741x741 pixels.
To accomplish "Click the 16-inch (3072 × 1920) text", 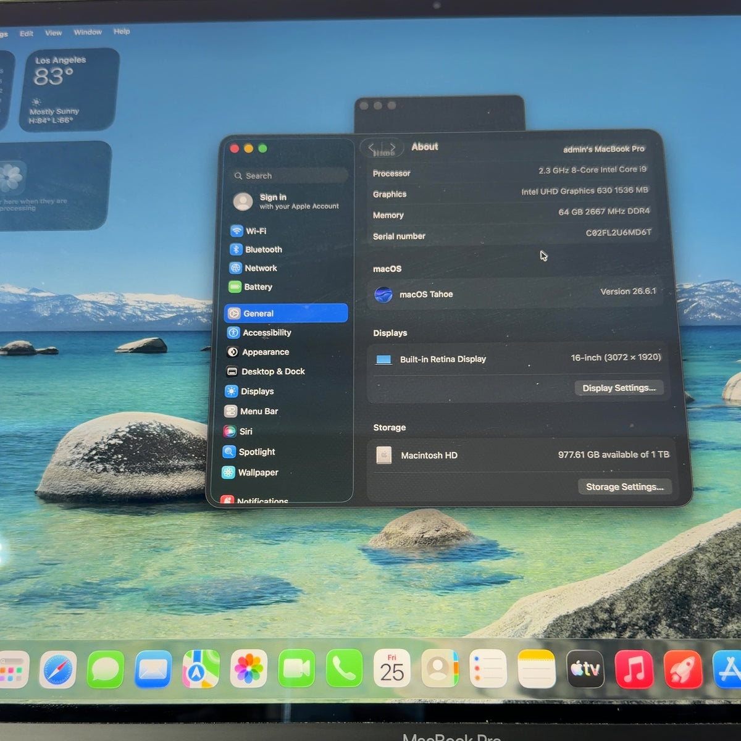I will click(x=616, y=358).
